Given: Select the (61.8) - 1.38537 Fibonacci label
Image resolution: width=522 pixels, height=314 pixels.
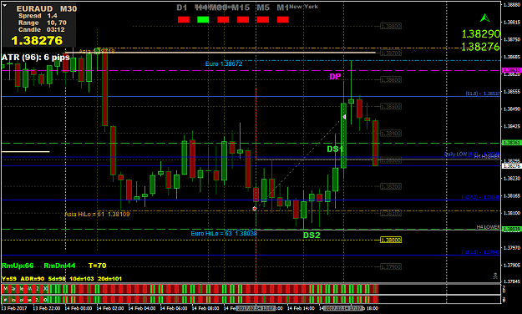Looking at the screenshot, I should click(483, 94).
